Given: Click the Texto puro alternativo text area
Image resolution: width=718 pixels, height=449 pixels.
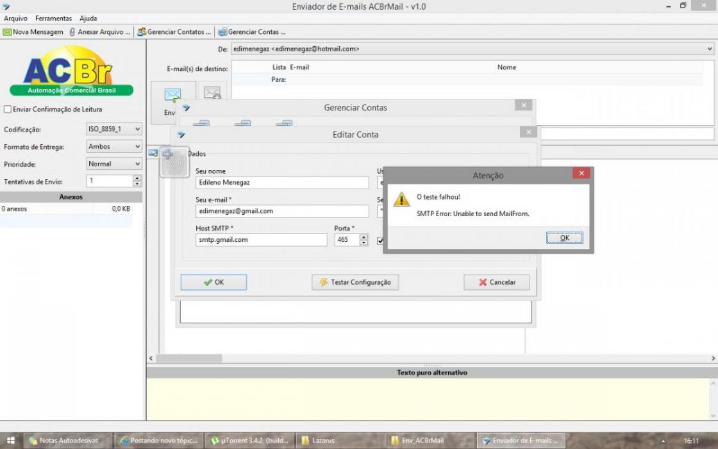Looking at the screenshot, I should click(x=428, y=398).
